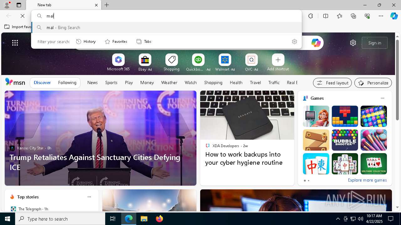Open the Play category

point(129,82)
